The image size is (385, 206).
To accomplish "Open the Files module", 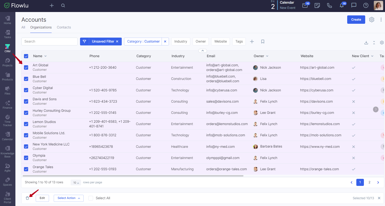I will click(8, 91).
